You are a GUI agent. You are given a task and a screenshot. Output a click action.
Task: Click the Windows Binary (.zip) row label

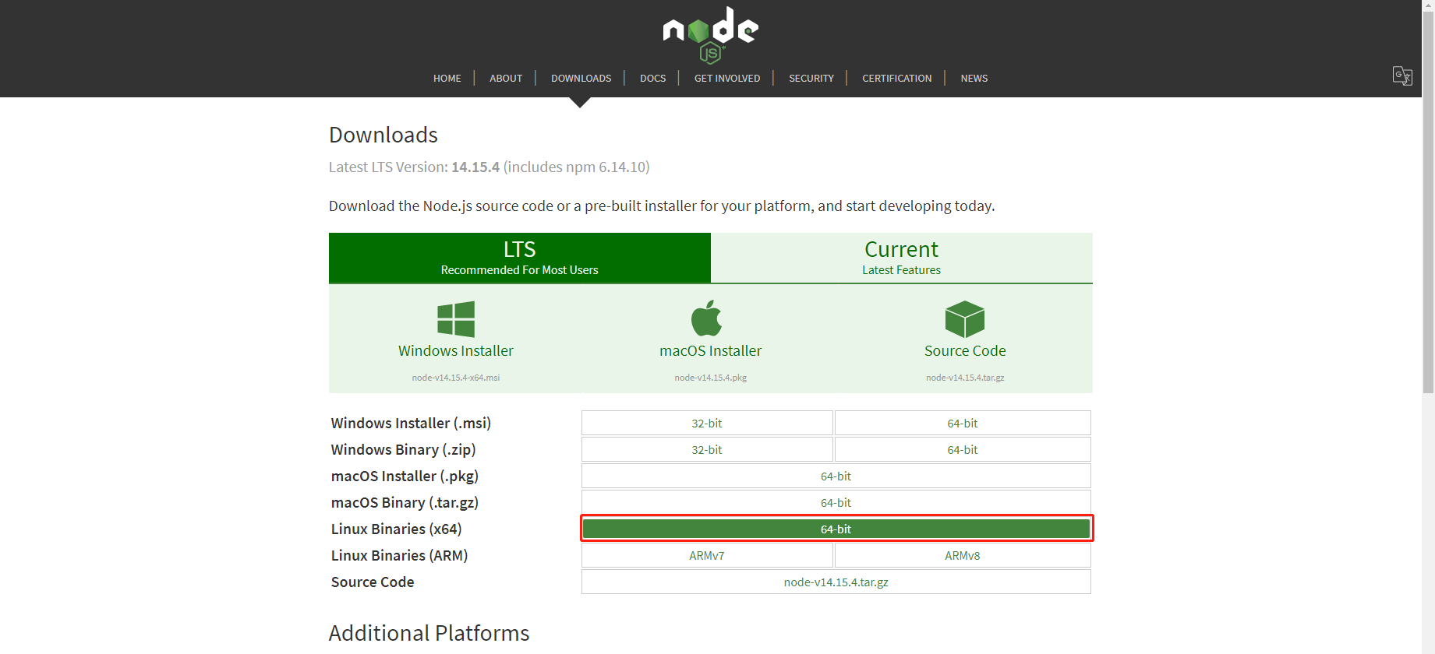tap(403, 449)
